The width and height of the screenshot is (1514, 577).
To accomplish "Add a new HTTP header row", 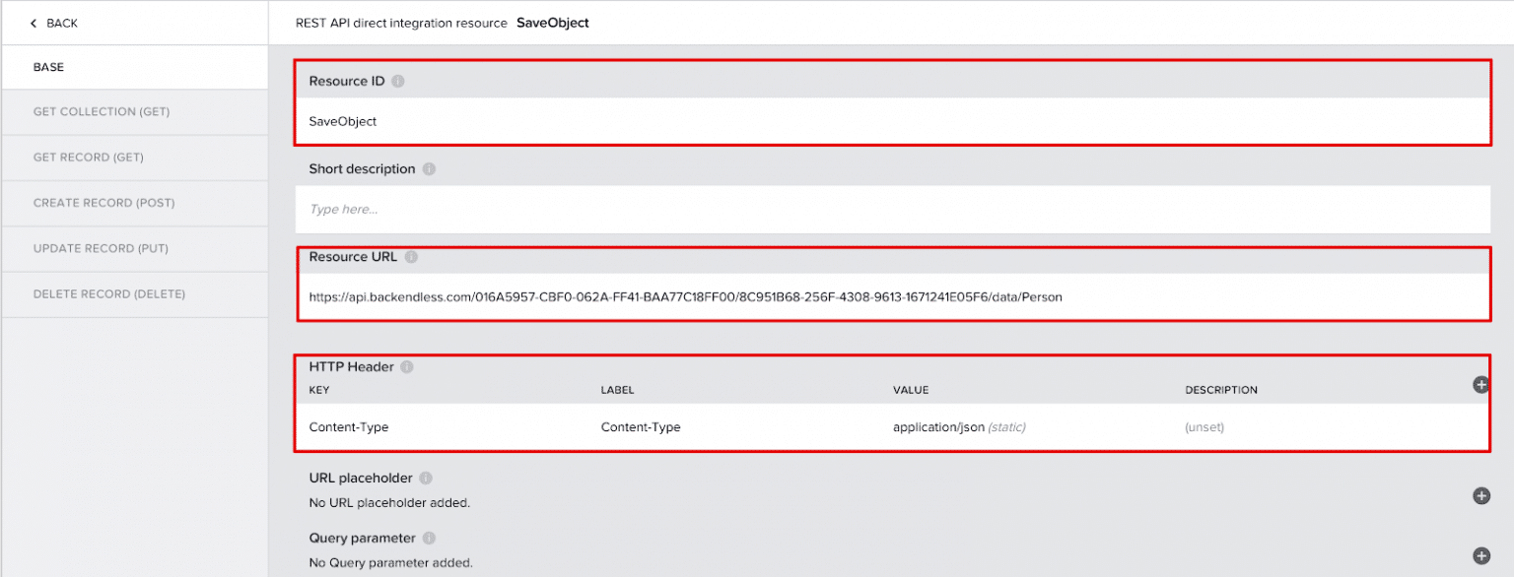I will pos(1480,385).
